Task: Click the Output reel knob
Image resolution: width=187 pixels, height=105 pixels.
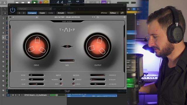Action: pyautogui.click(x=98, y=46)
